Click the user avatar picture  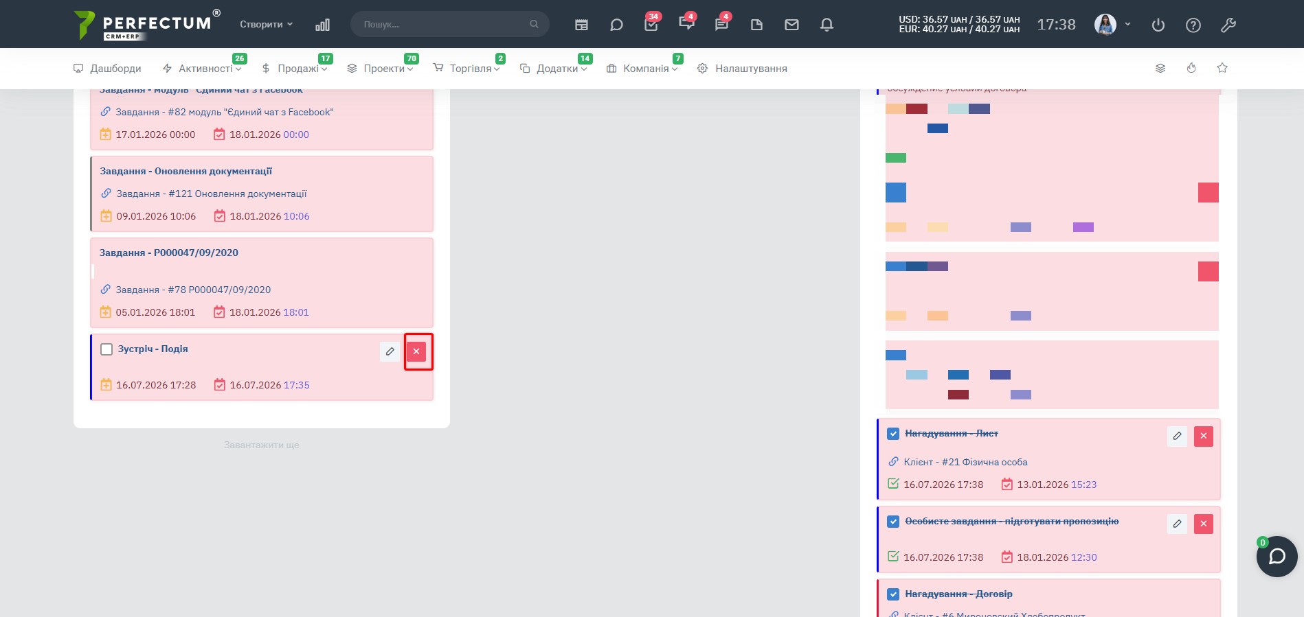1105,25
